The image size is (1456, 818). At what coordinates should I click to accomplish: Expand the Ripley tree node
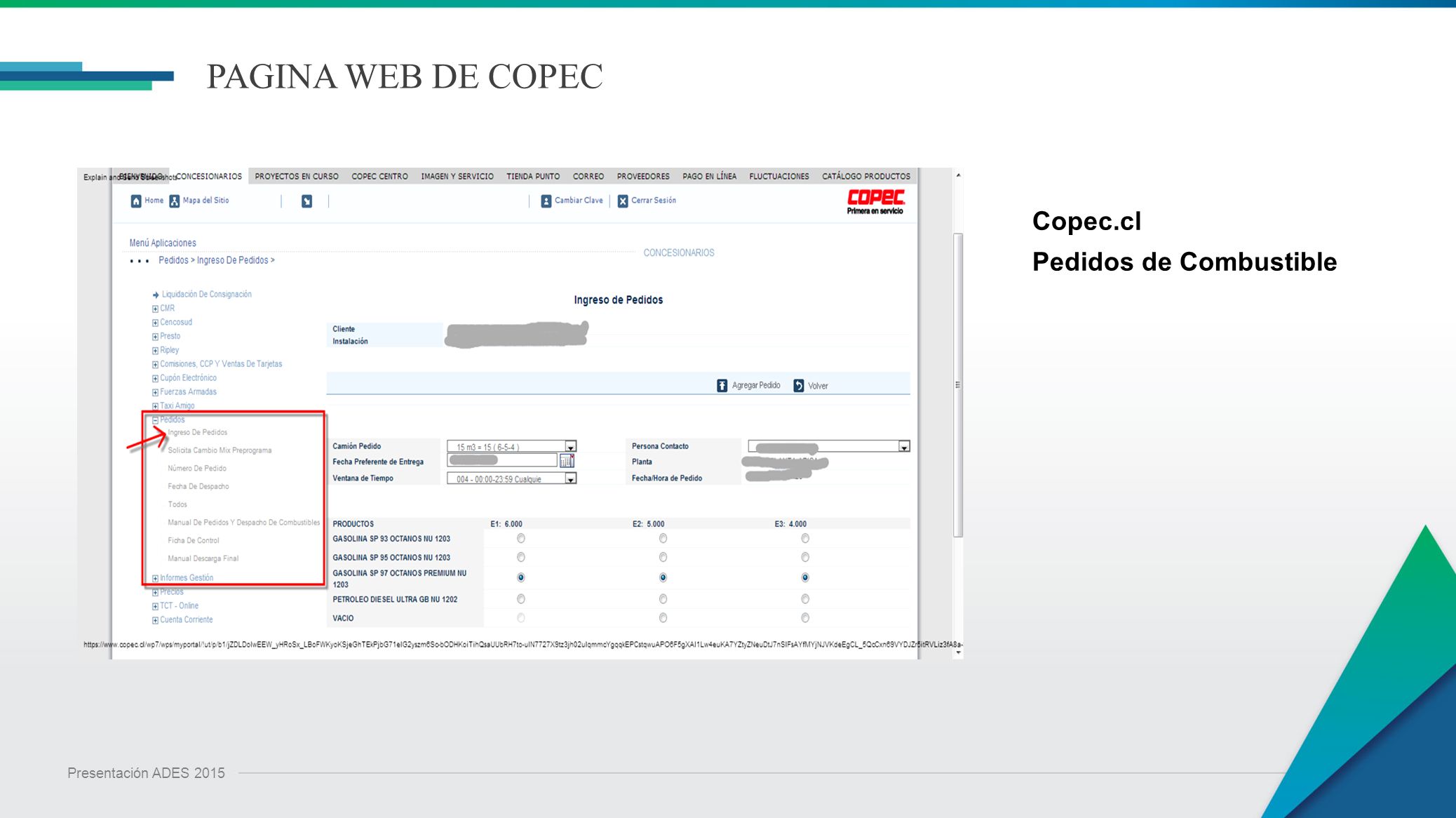pos(155,351)
